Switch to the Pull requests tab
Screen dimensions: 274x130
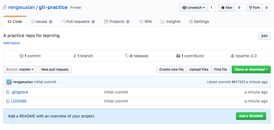(78, 22)
